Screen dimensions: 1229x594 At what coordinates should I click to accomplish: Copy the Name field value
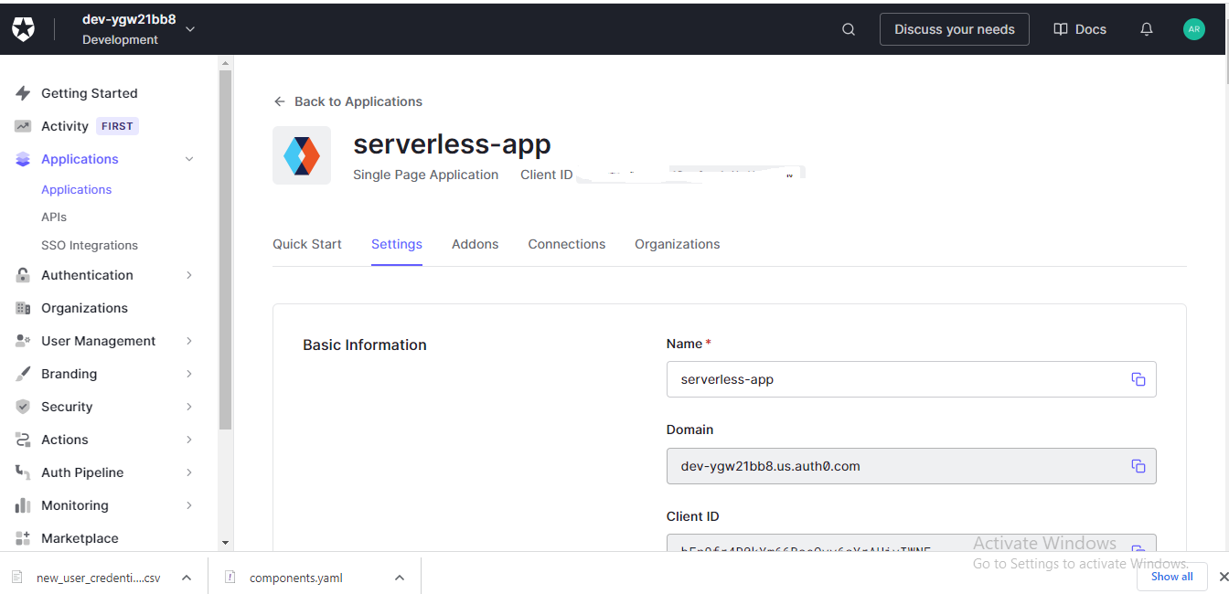click(1138, 379)
